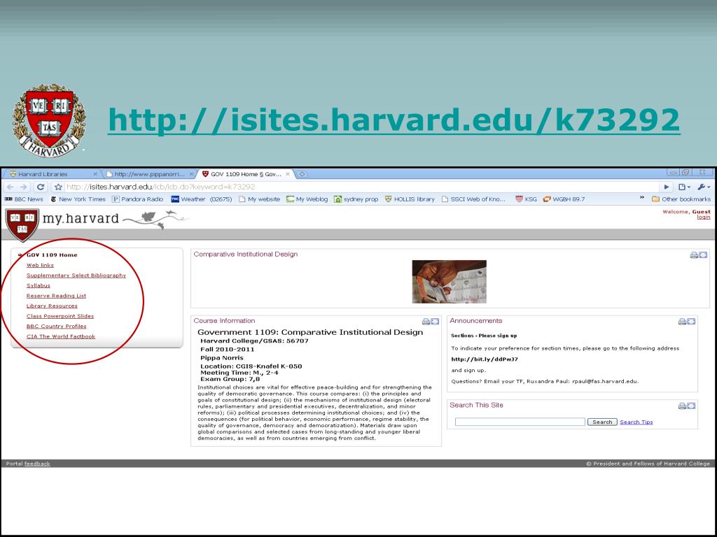Open the Portal feedback link
Screen dimensions: 717x537
pyautogui.click(x=37, y=464)
